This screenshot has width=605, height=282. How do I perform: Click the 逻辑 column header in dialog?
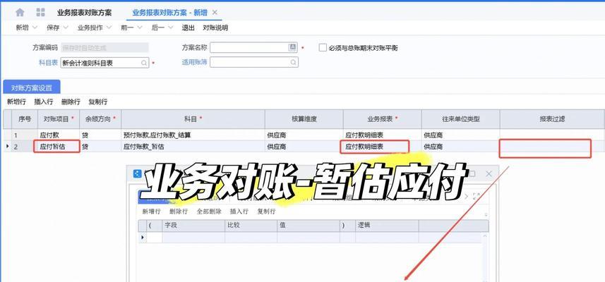pyautogui.click(x=387, y=226)
